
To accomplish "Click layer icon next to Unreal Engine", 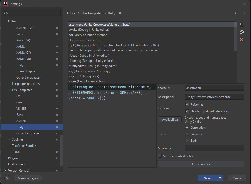I will pos(57,71).
